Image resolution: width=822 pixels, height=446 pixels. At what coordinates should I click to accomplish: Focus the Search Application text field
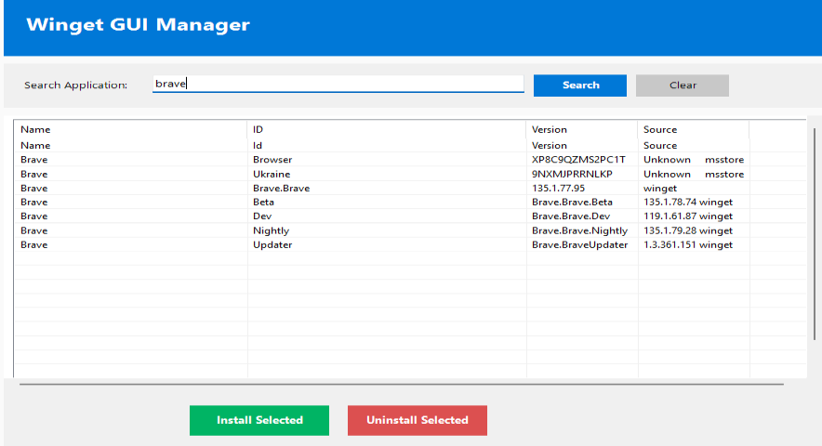(x=338, y=84)
